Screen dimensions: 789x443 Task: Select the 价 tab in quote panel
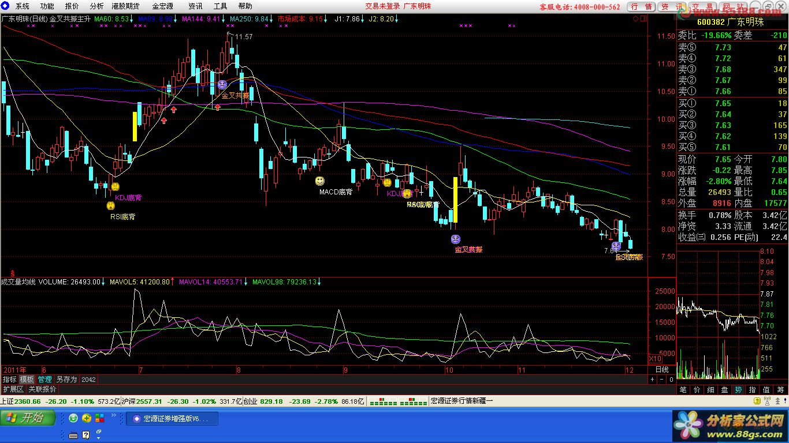point(697,390)
